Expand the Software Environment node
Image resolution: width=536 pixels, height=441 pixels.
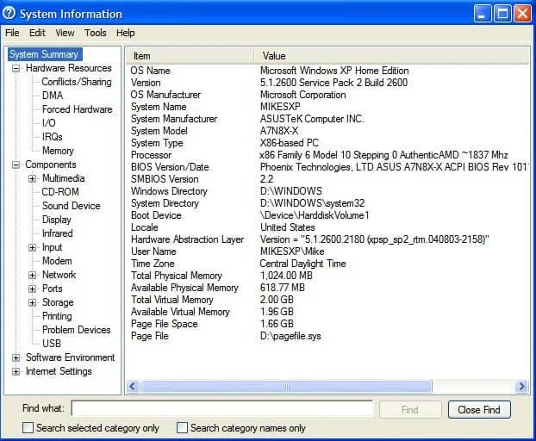[16, 357]
